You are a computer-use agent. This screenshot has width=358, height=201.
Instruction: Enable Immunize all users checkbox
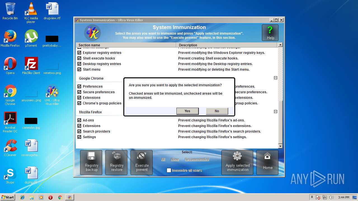tap(169, 170)
